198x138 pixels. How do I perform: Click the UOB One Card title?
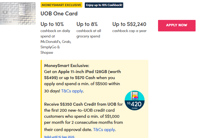tap(59, 14)
